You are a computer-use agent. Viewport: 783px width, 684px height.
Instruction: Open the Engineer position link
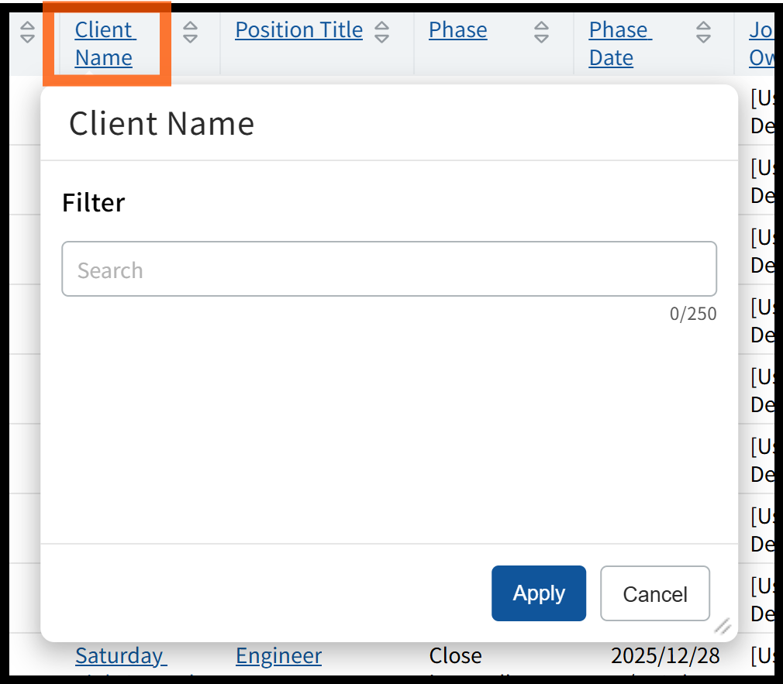[278, 656]
